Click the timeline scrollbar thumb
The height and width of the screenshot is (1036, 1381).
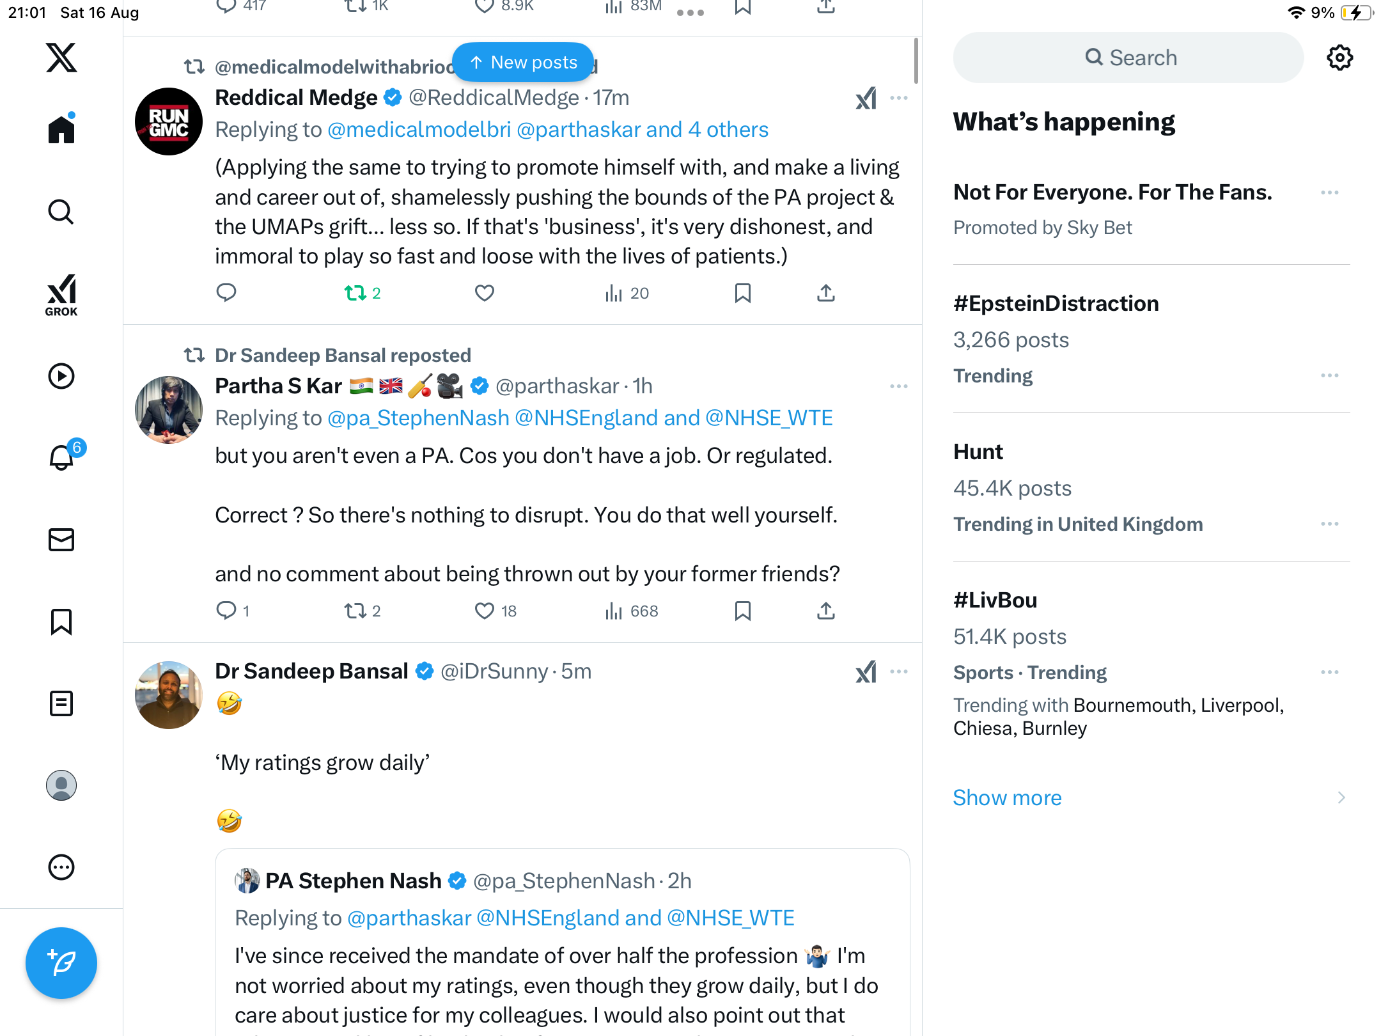(x=916, y=61)
